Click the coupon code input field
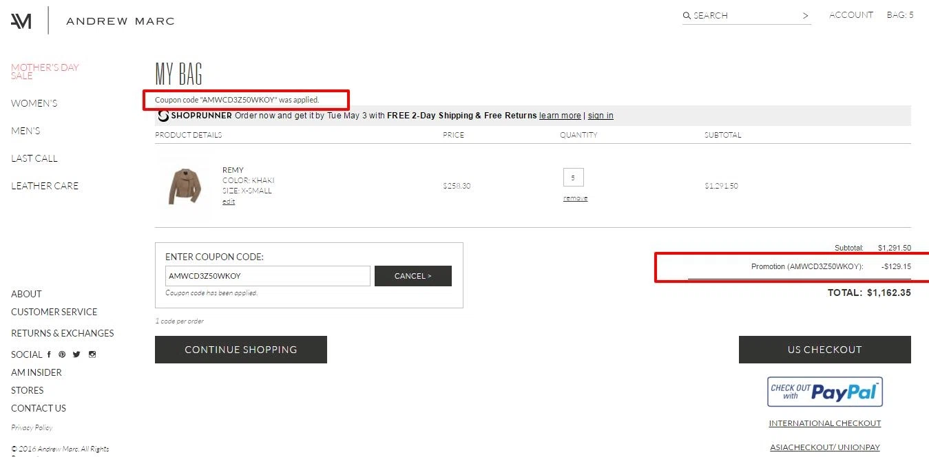929x457 pixels. [268, 276]
